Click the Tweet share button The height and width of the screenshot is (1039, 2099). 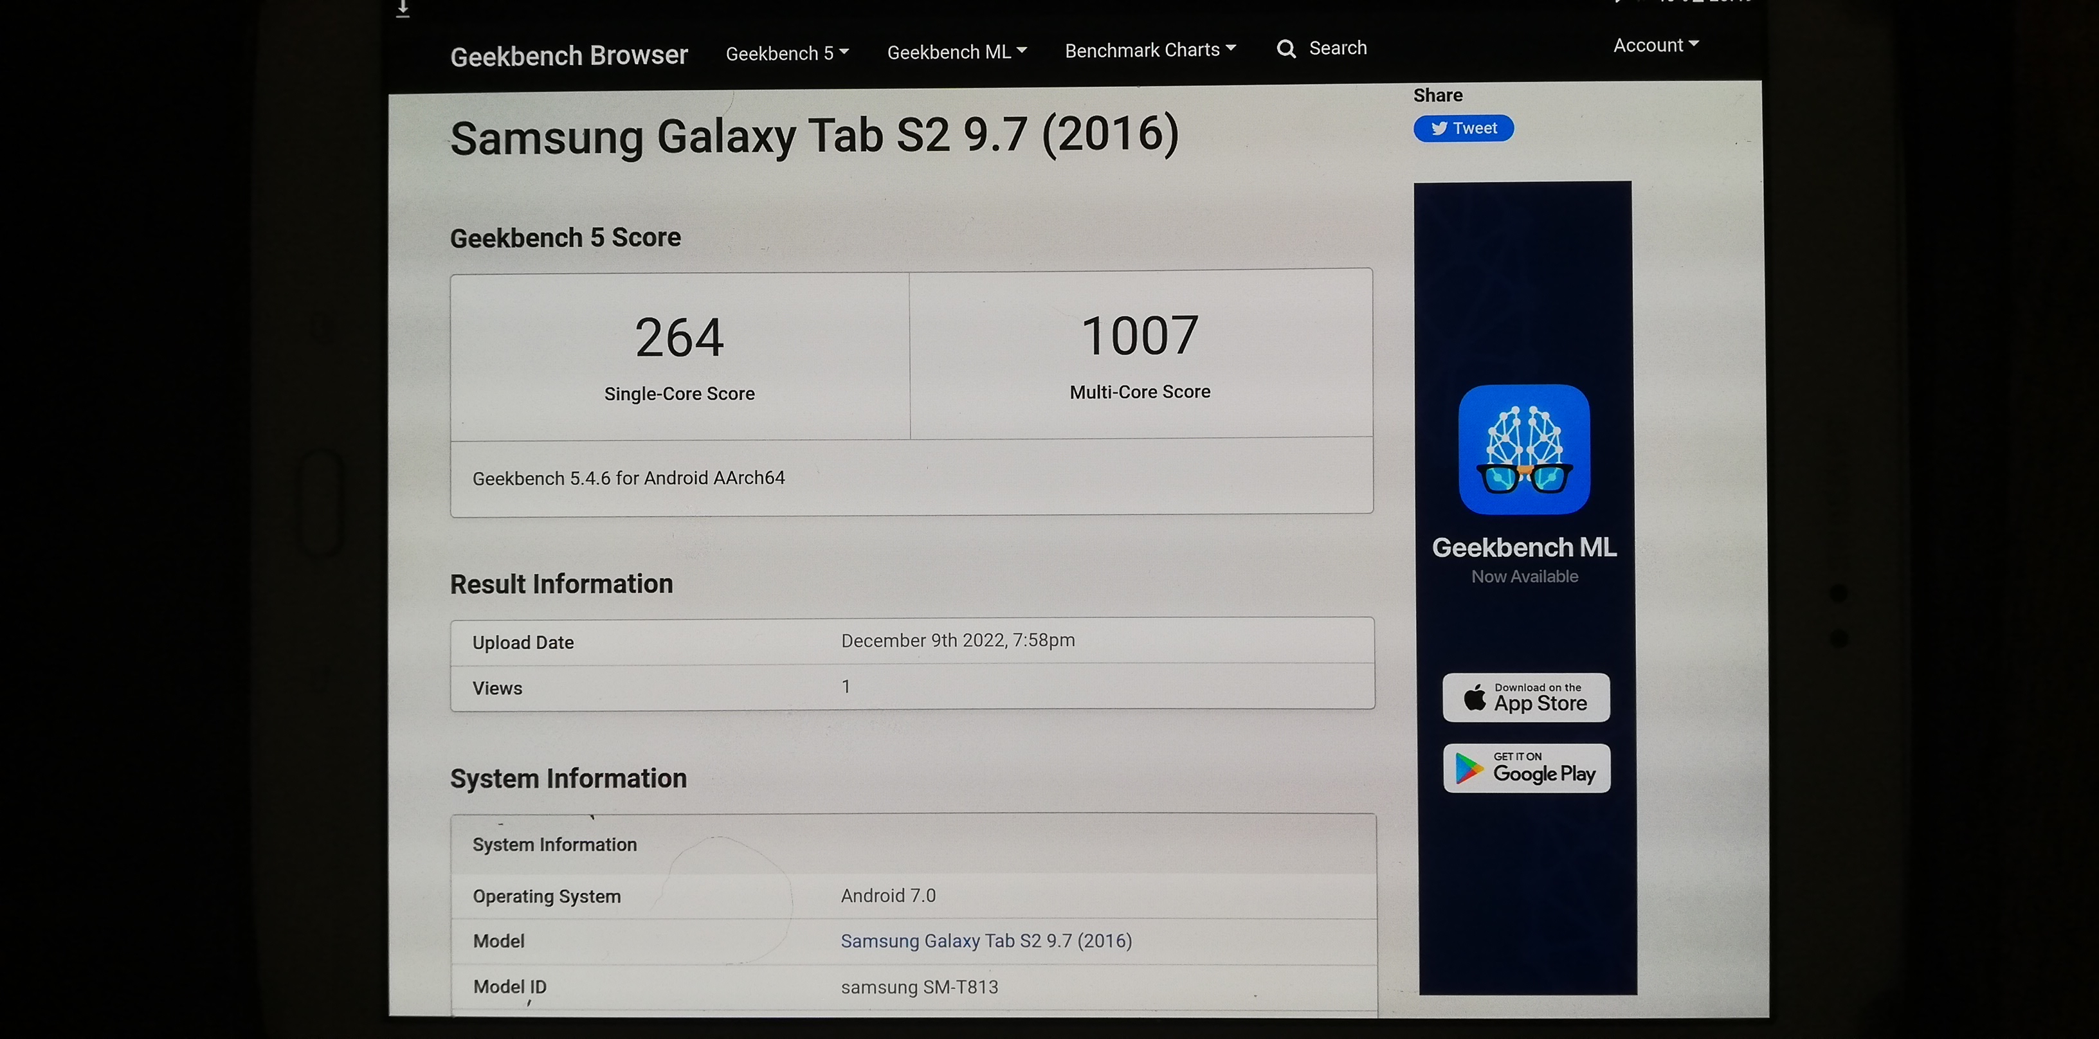coord(1464,128)
